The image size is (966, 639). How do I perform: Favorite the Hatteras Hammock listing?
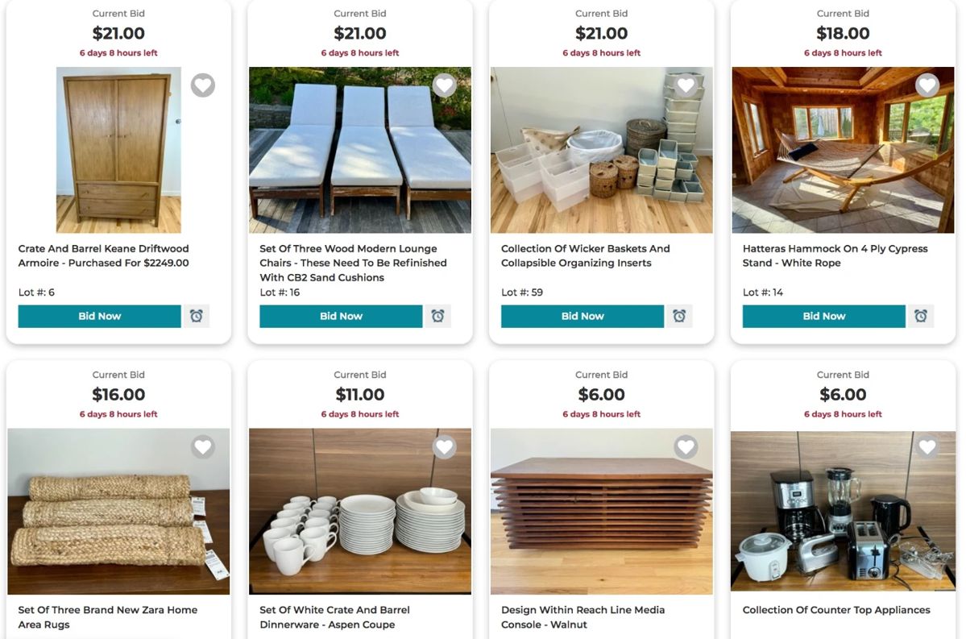(927, 85)
